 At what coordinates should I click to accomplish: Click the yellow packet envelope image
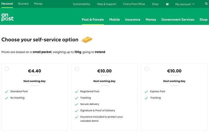click(87, 40)
